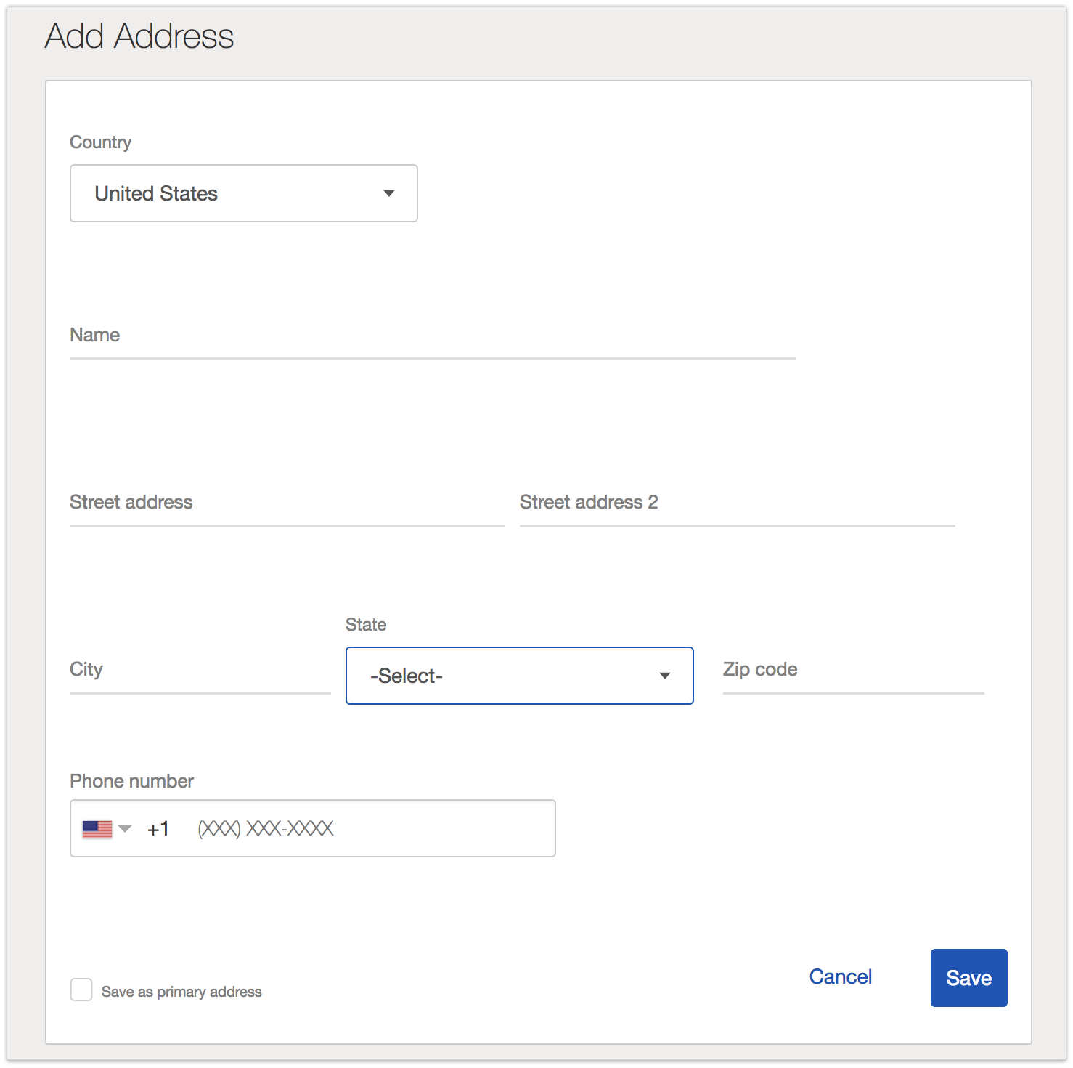
Task: Click the State label above dropdown
Action: tap(366, 625)
